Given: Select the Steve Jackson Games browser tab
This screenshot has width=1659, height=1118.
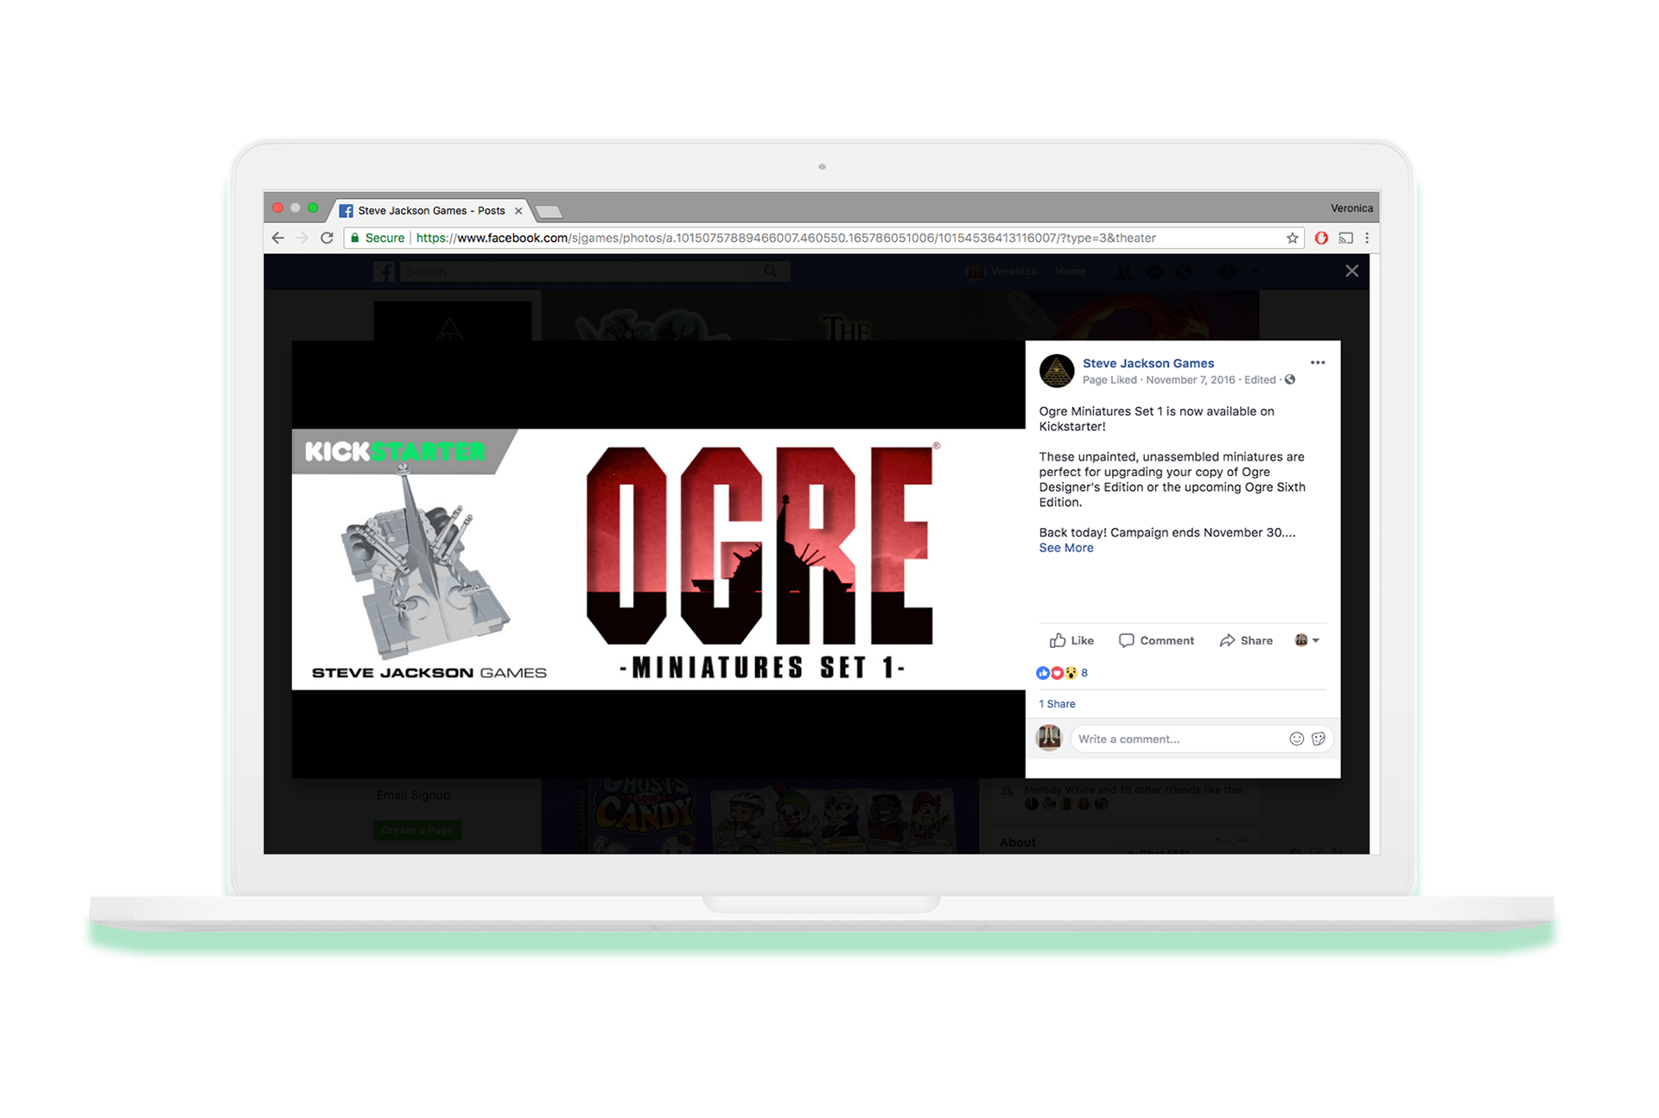Looking at the screenshot, I should 430,211.
